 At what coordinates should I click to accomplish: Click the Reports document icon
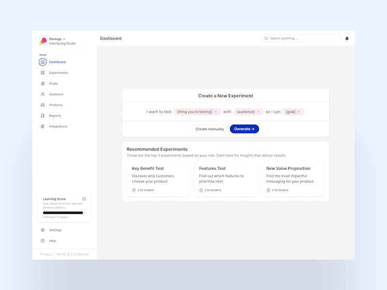(43, 116)
